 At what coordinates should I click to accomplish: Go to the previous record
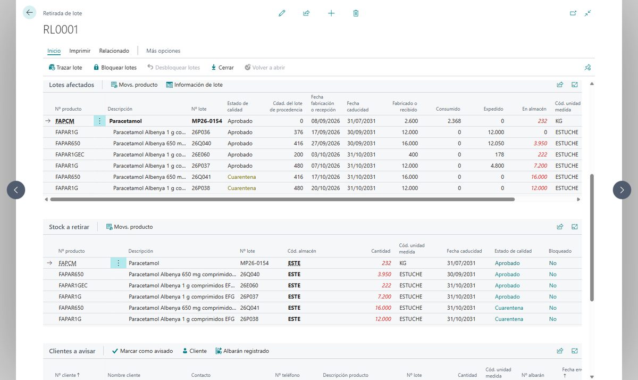[x=16, y=190]
